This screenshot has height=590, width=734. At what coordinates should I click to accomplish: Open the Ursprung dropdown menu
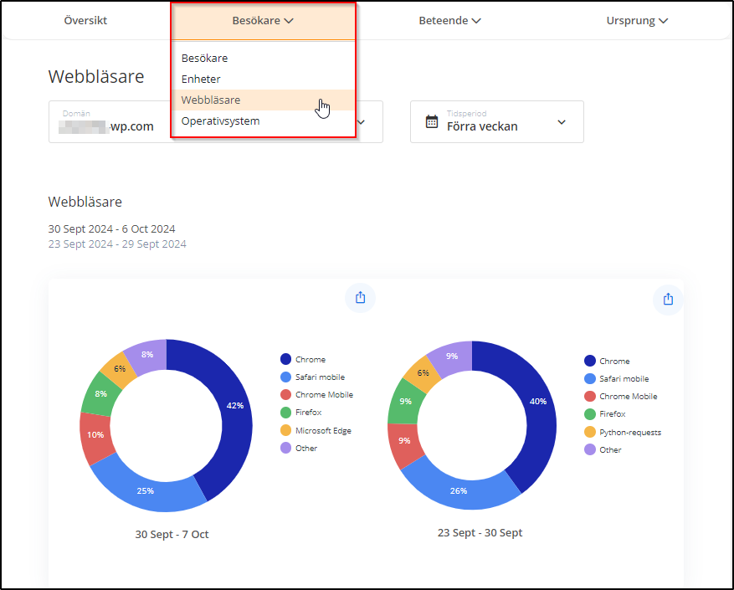point(637,21)
